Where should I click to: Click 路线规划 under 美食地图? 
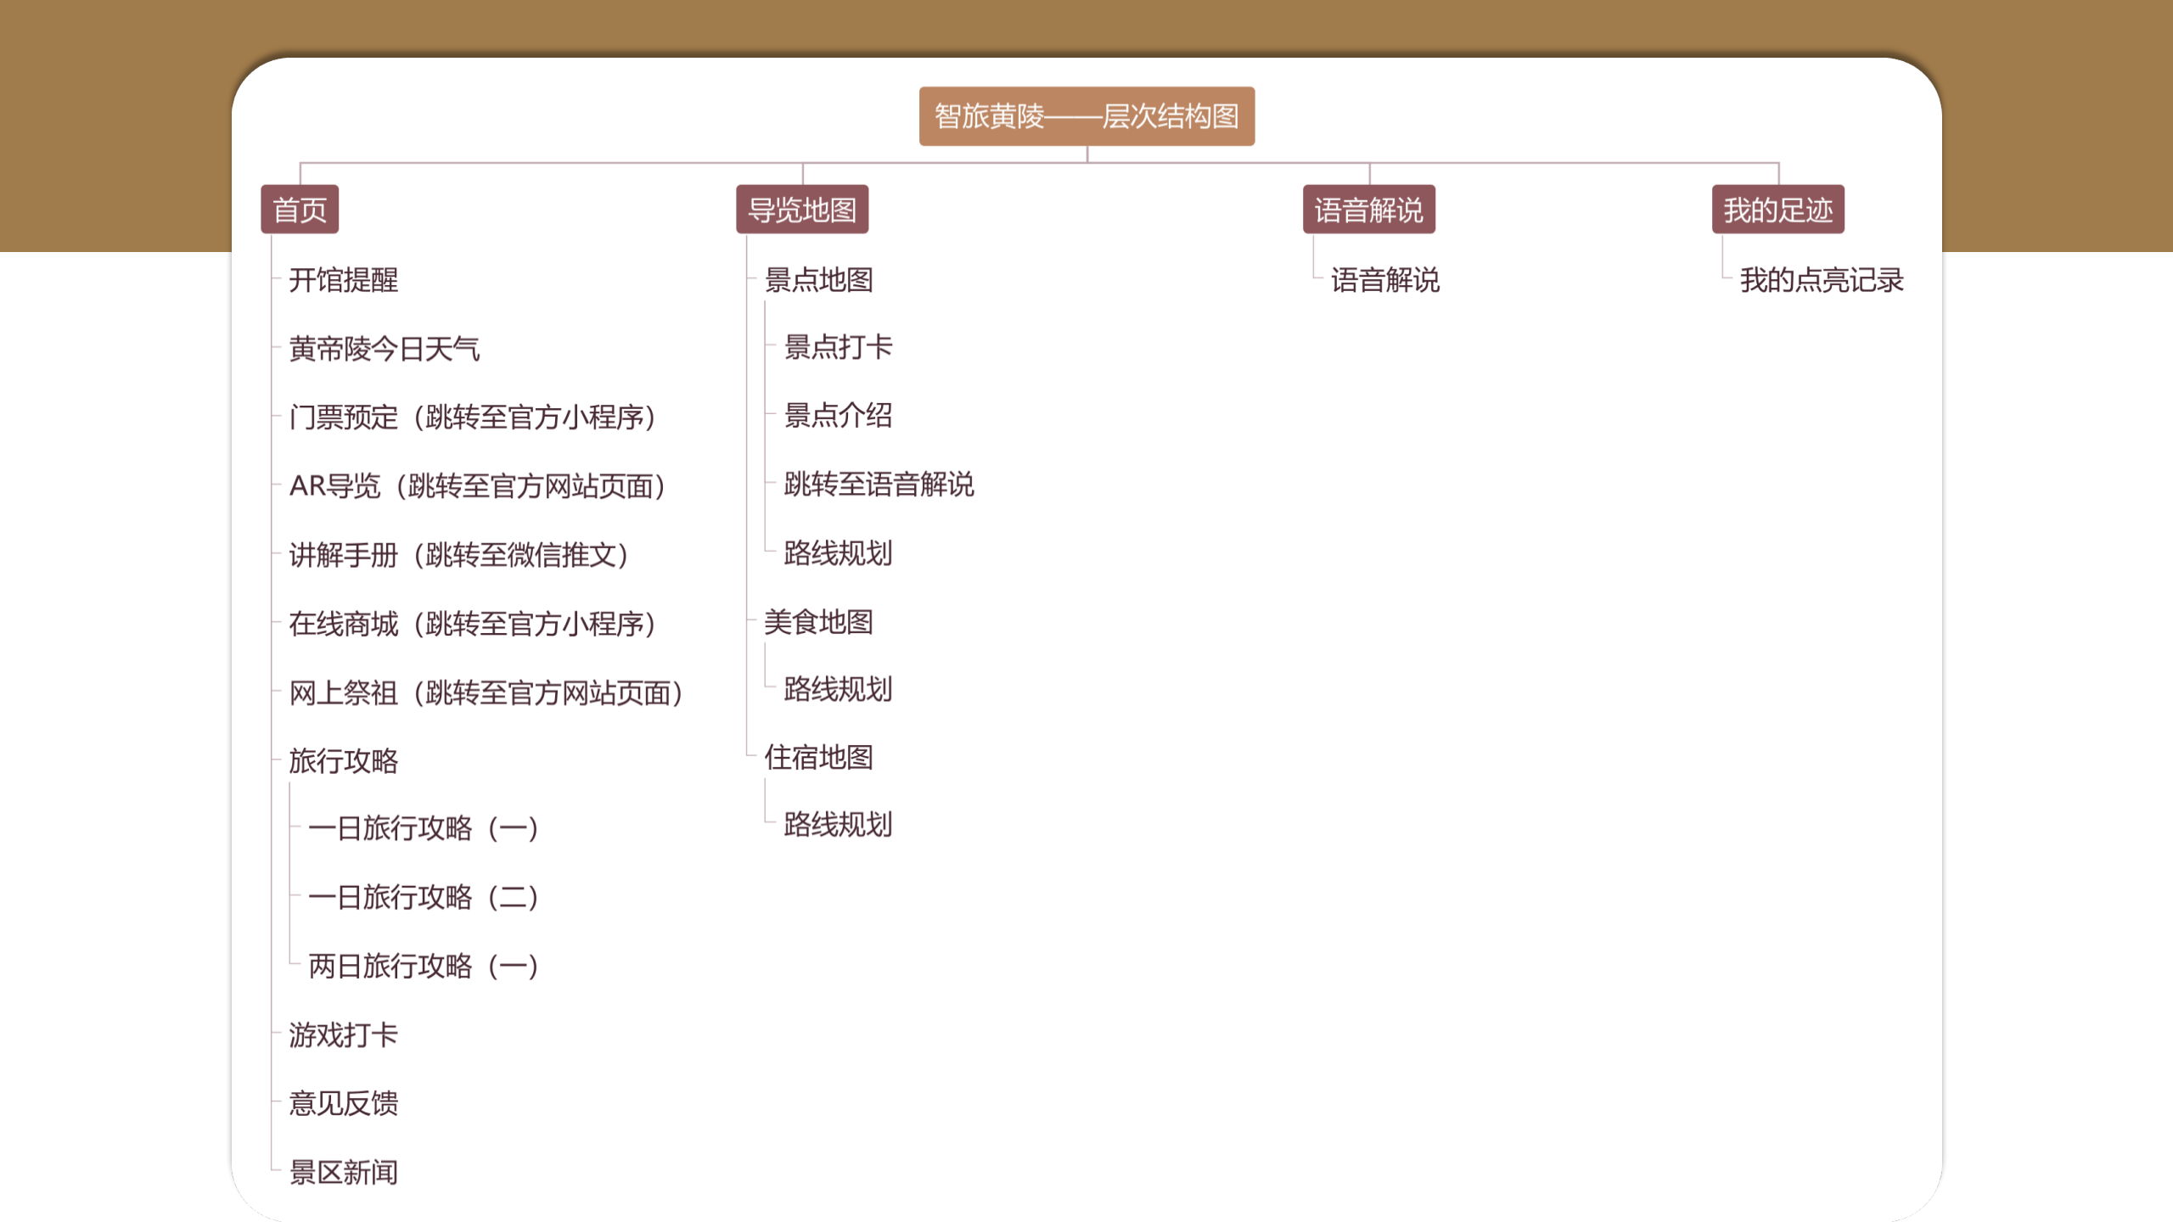(x=839, y=689)
